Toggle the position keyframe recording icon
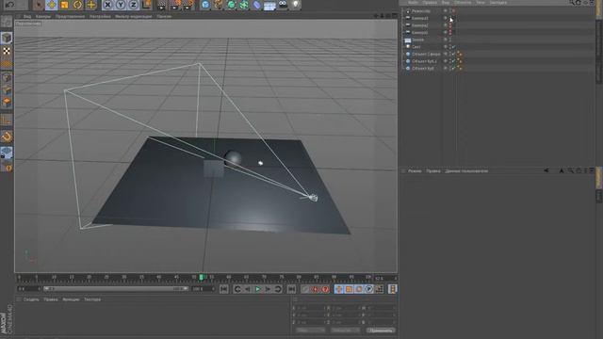The height and width of the screenshot is (339, 603). pyautogui.click(x=339, y=289)
